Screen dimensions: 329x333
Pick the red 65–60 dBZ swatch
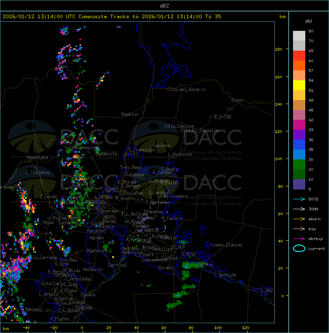click(x=299, y=56)
